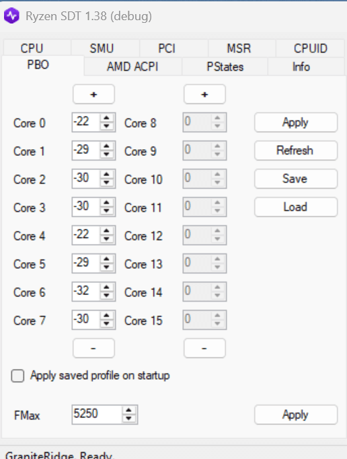Click the minus button below Core 15 column
The width and height of the screenshot is (347, 459).
204,348
